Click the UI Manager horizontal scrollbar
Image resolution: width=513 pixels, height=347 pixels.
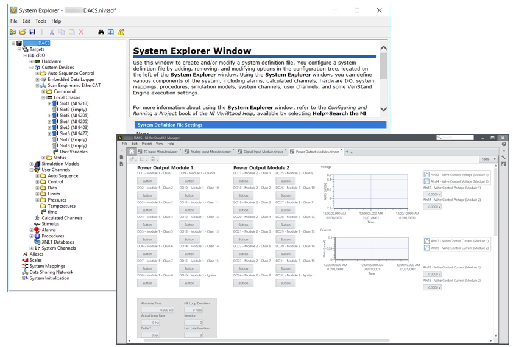[x=266, y=341]
